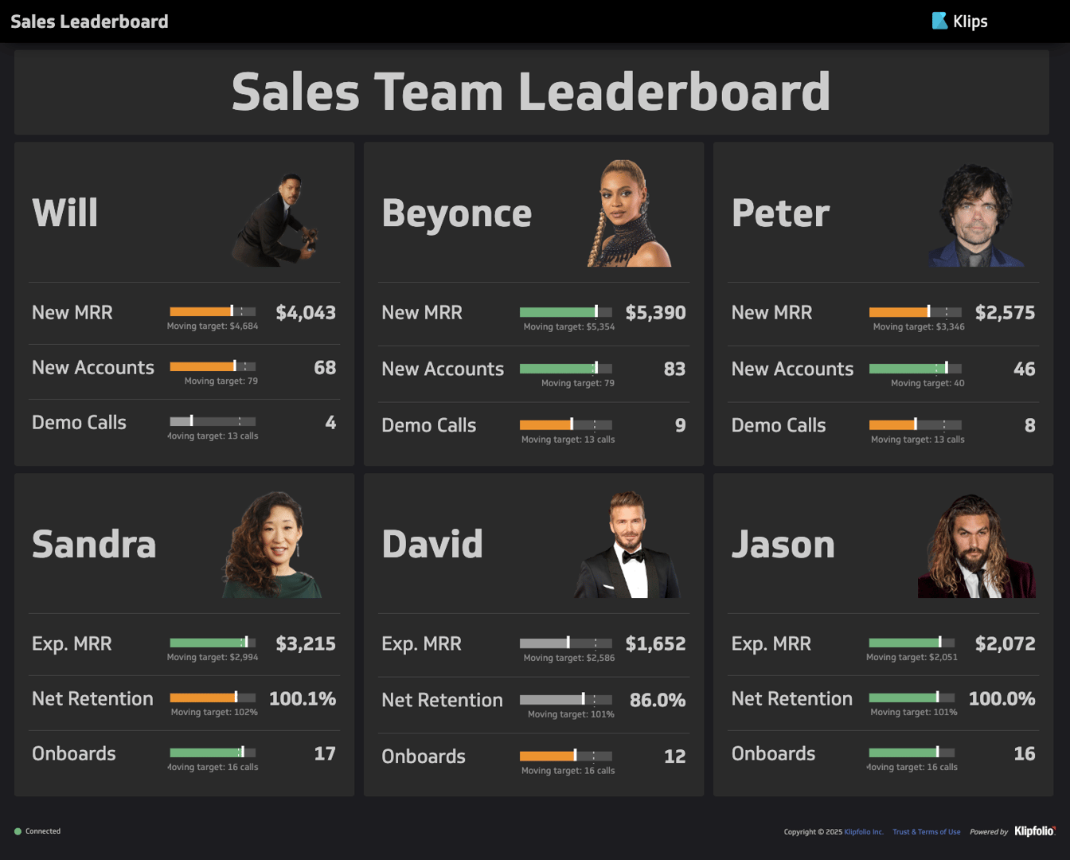Screen dimensions: 1070x860
Task: Click Will's New MRR progress bar
Action: tap(211, 311)
